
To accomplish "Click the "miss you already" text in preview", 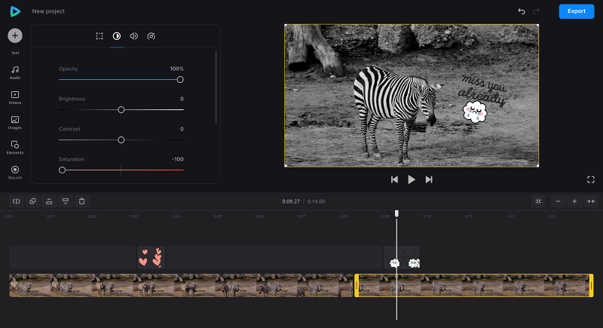I will point(482,90).
